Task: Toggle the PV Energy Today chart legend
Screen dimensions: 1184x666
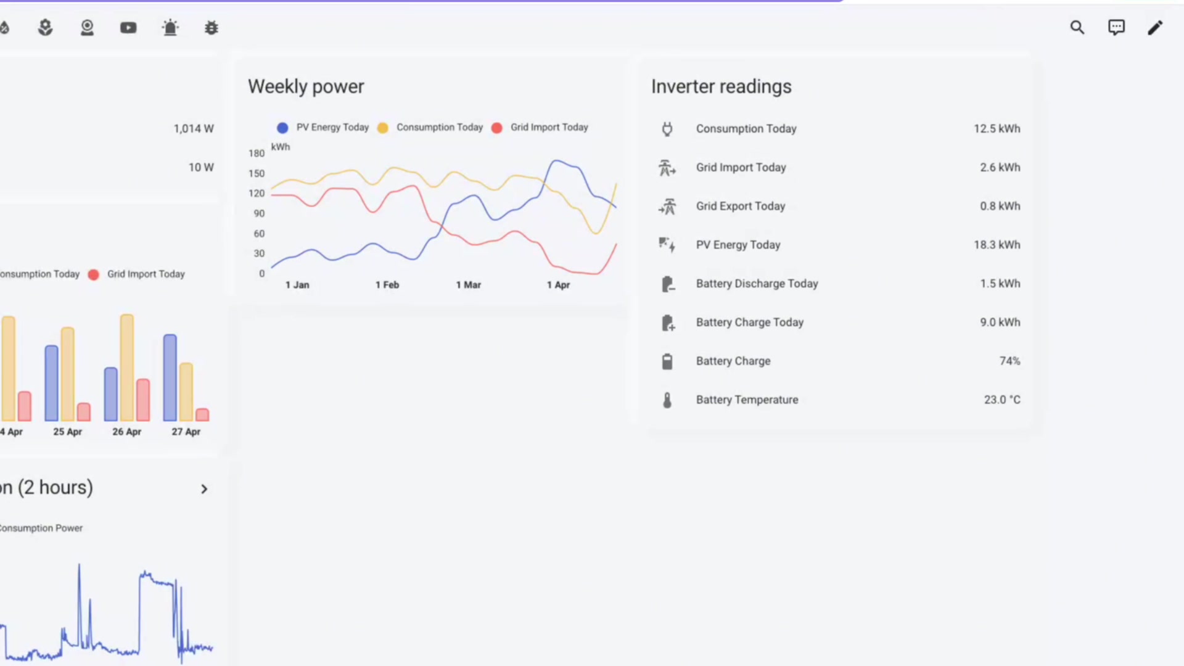Action: pos(322,127)
